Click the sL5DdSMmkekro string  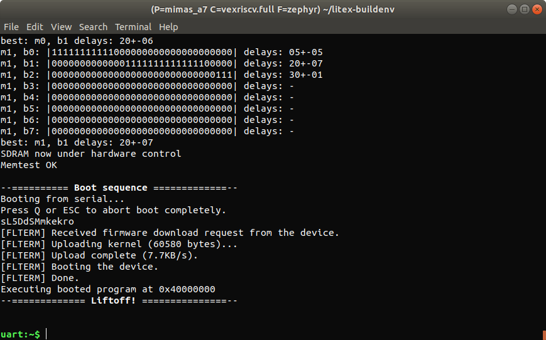(37, 221)
